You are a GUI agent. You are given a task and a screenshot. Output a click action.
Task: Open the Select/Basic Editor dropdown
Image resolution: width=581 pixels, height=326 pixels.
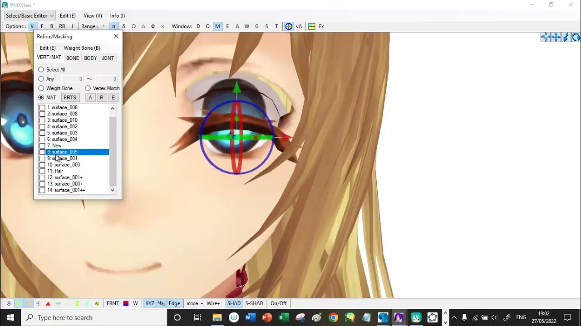point(30,15)
